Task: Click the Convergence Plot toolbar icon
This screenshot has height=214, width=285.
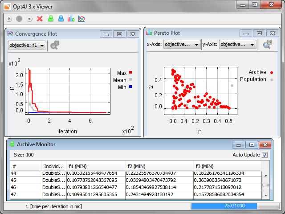Action: 81,19
